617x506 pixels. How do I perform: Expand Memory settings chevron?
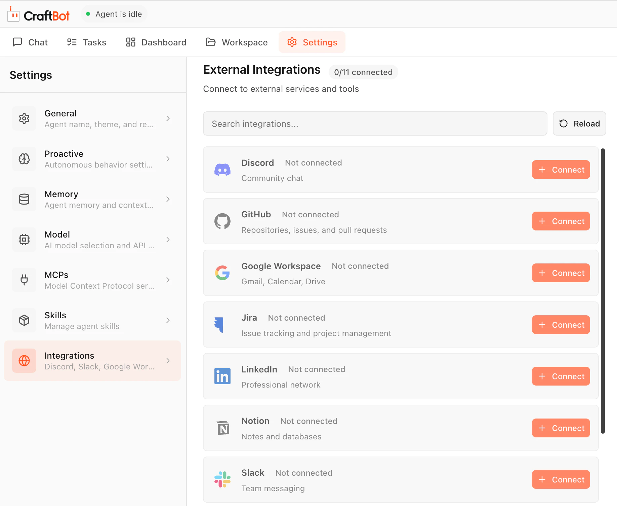(x=168, y=199)
